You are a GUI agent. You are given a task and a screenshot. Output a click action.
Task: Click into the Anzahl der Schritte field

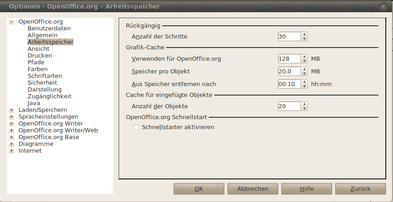(289, 37)
